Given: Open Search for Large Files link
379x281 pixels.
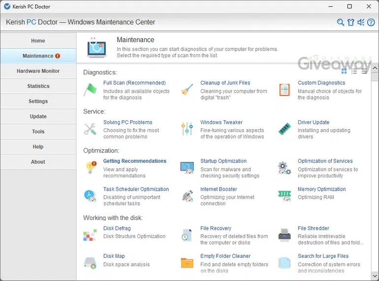Looking at the screenshot, I should [323, 256].
